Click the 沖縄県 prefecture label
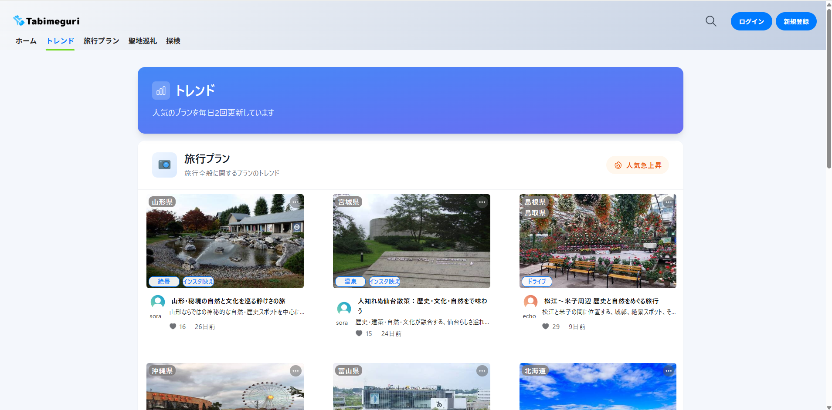Viewport: 832px width, 410px height. 162,371
